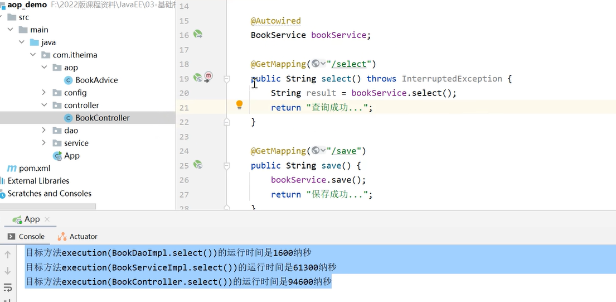
Task: Fold the select() method at line 19
Action: (x=227, y=79)
